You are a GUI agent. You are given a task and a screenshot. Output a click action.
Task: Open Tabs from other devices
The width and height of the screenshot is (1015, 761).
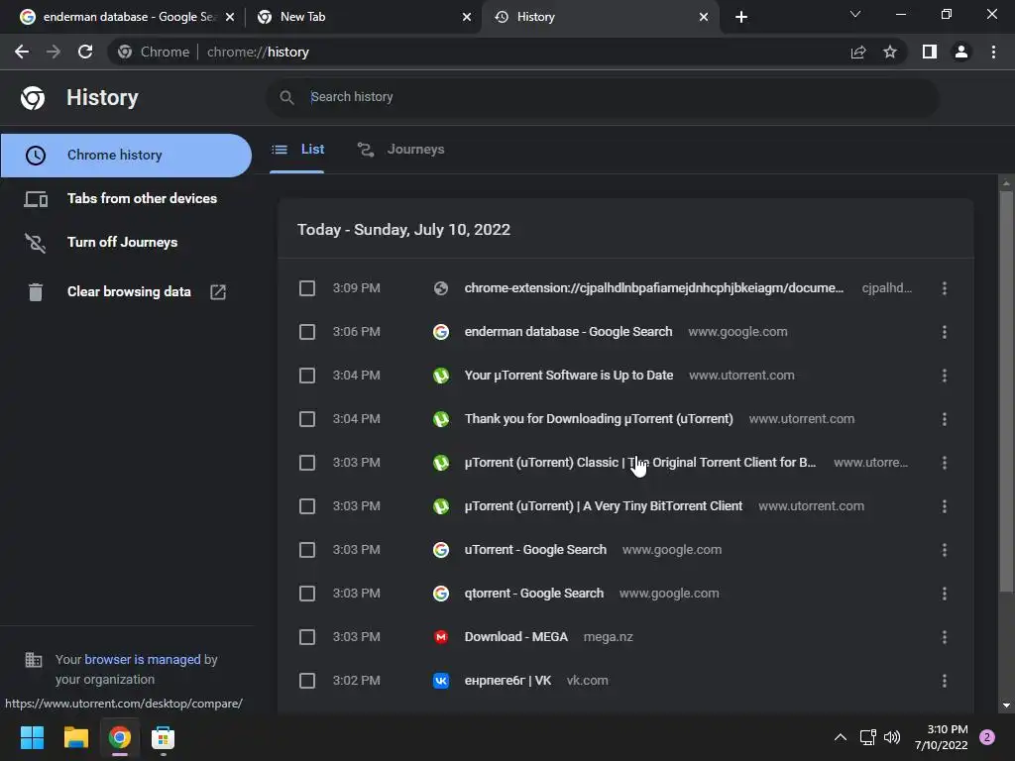point(126,198)
